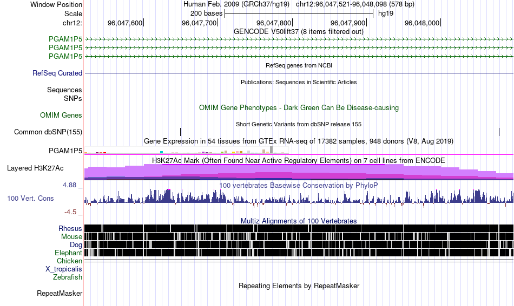The image size is (514, 306).
Task: Open the GTEx Gene Expression track title
Action: (x=299, y=141)
